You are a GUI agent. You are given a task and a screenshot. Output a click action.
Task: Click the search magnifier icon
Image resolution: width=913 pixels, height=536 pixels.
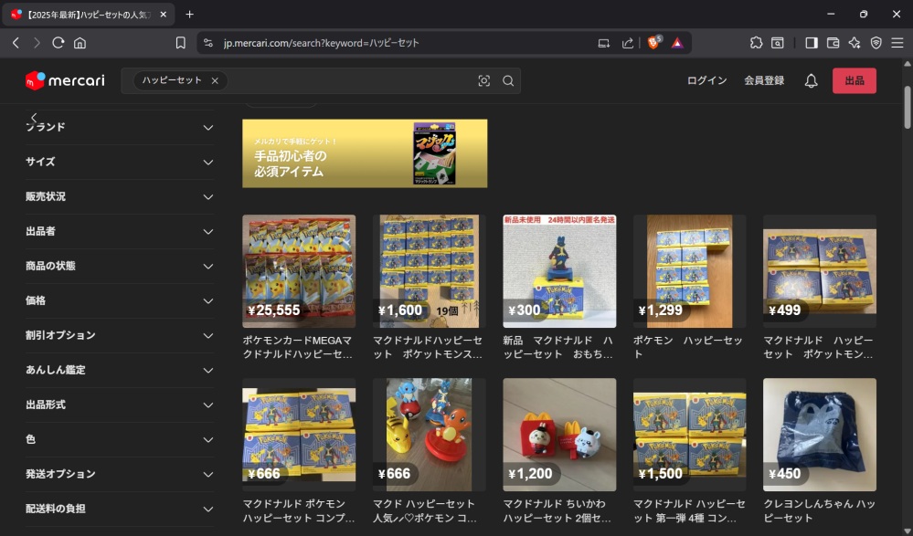508,81
